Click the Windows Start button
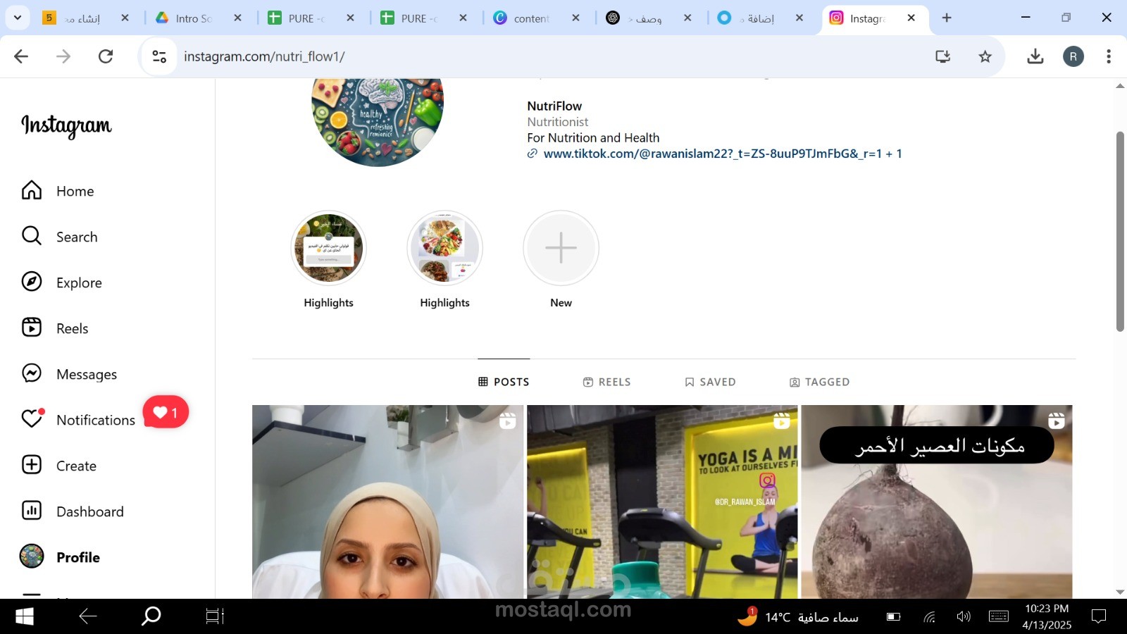This screenshot has height=634, width=1127. pos(23,616)
